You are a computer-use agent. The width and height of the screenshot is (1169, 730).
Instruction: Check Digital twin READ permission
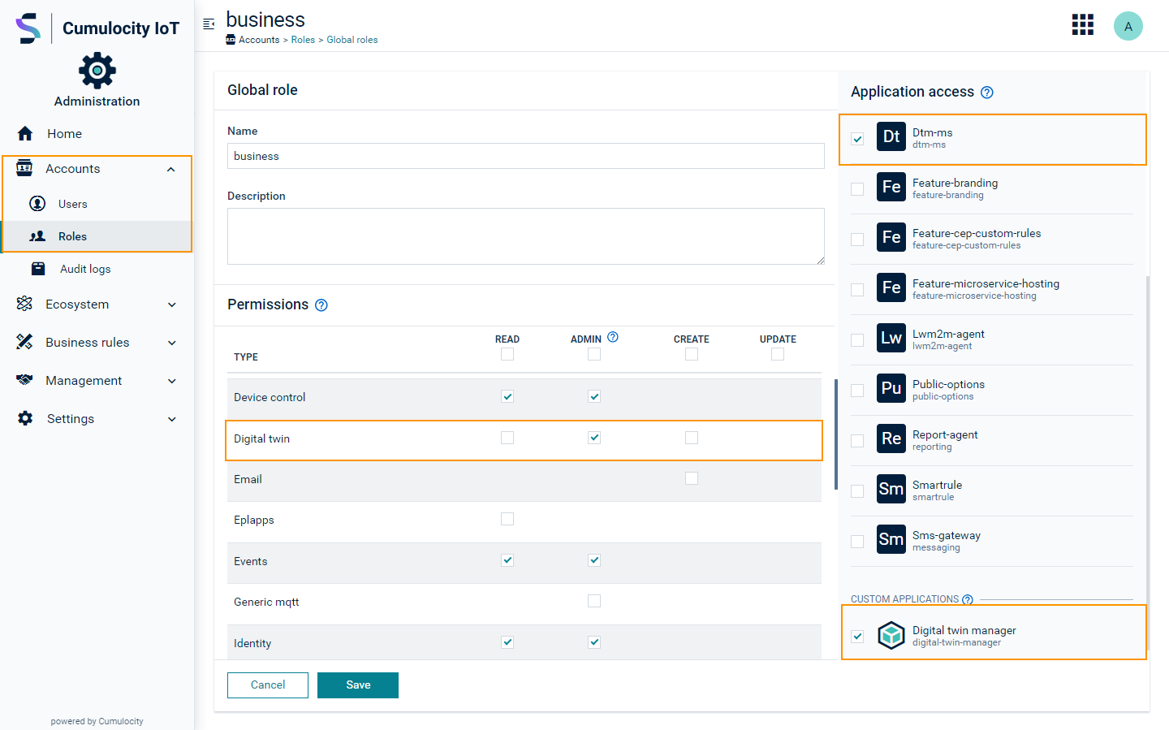(x=507, y=438)
